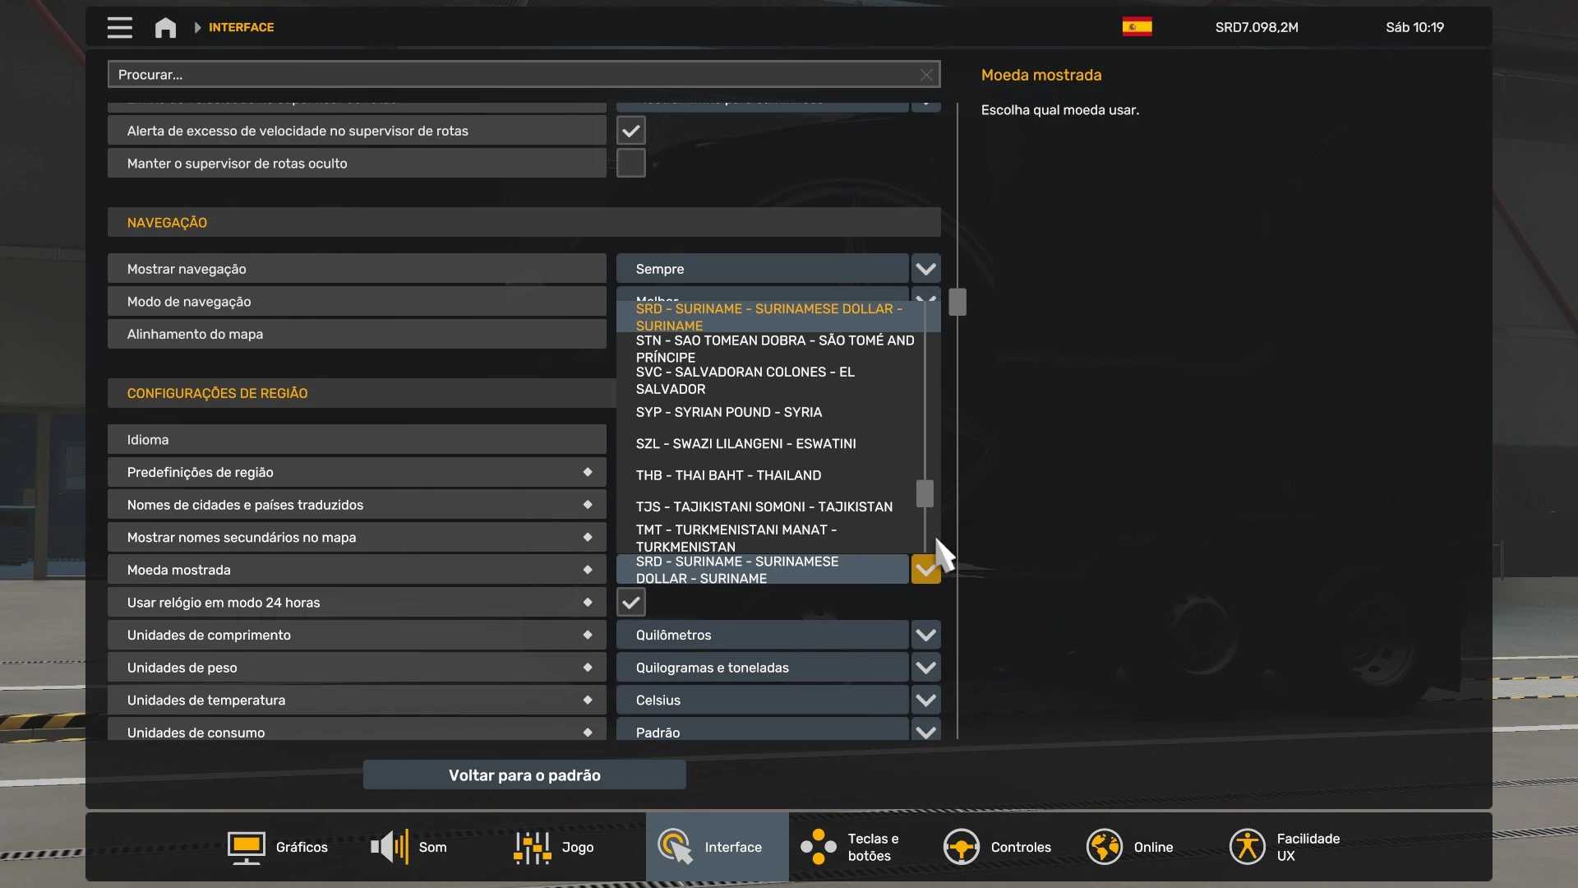This screenshot has height=888, width=1578.
Task: Uncheck speed excess alert checkbox
Action: [630, 131]
